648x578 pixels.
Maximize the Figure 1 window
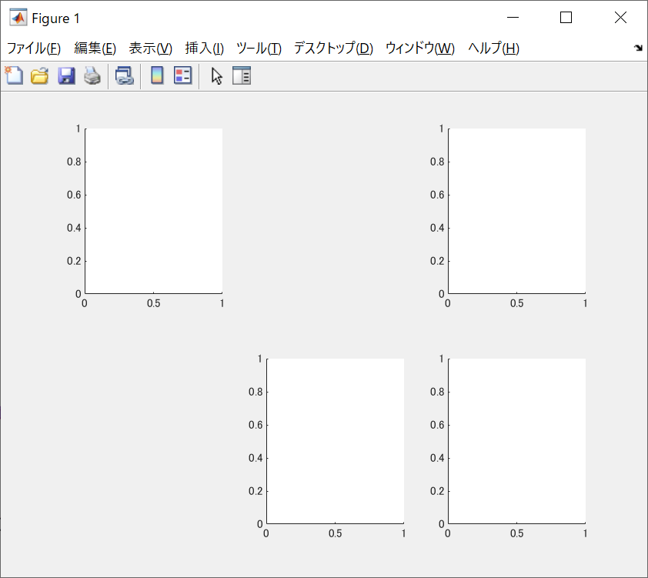coord(566,18)
